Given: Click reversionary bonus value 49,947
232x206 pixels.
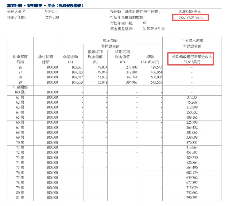Looking at the screenshot, I should click(x=102, y=72).
